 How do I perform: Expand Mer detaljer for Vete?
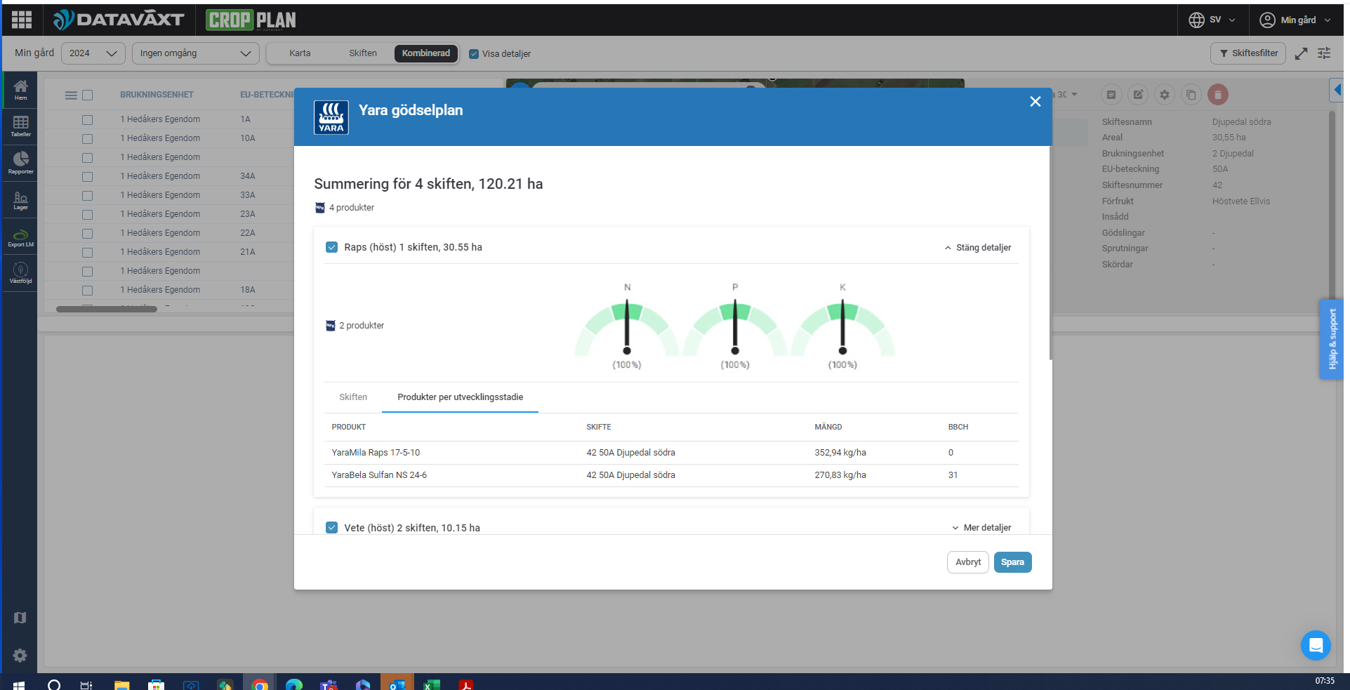click(x=981, y=528)
